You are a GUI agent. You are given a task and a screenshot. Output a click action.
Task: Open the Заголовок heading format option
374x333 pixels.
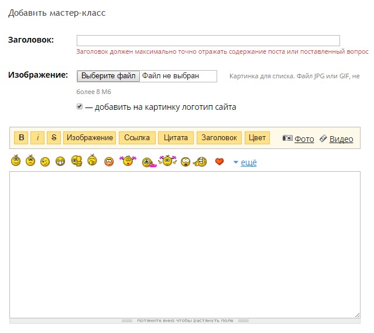coord(219,138)
